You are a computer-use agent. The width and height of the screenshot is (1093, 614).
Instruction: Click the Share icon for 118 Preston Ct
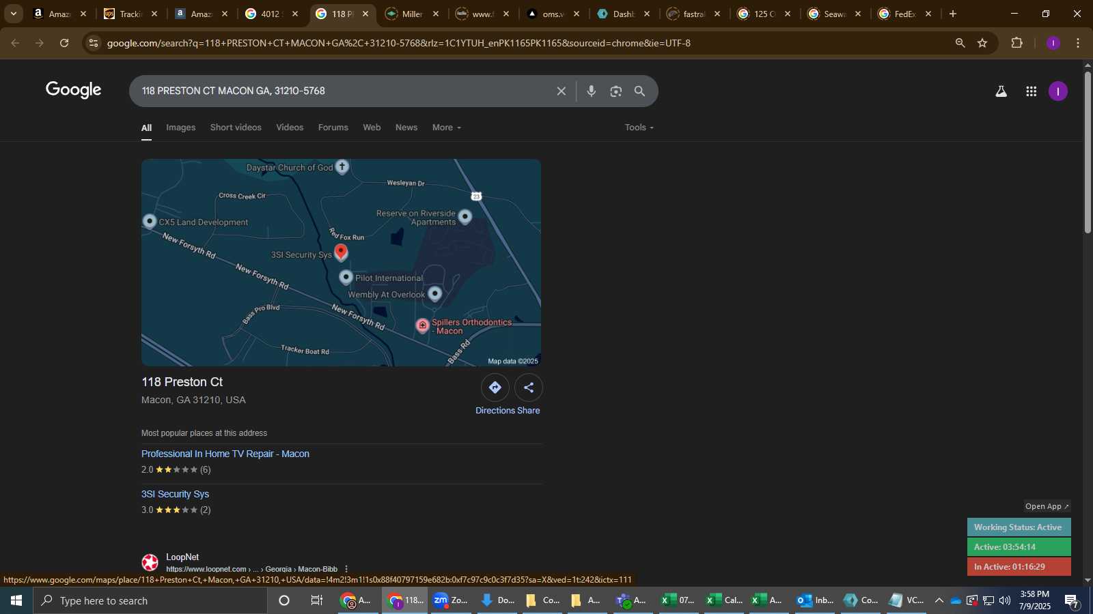pyautogui.click(x=529, y=388)
